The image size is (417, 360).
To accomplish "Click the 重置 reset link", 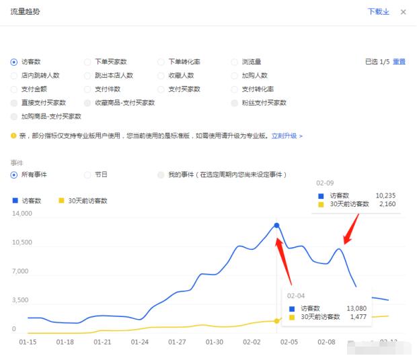I will point(399,62).
